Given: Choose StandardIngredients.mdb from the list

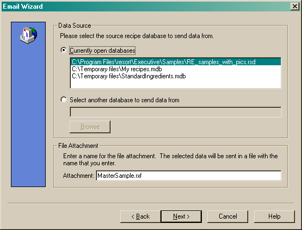Looking at the screenshot, I should tap(175, 76).
